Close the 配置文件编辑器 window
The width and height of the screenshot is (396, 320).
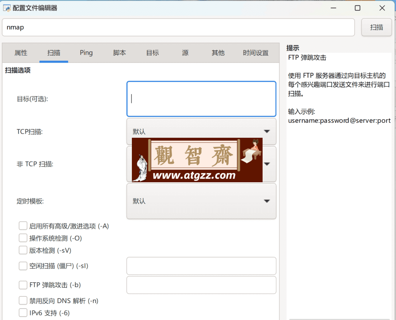(382, 8)
